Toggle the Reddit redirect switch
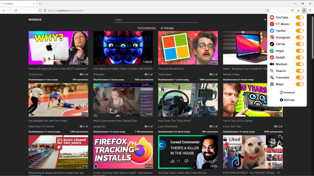Screen dimensions: 314x176 click(x=300, y=58)
